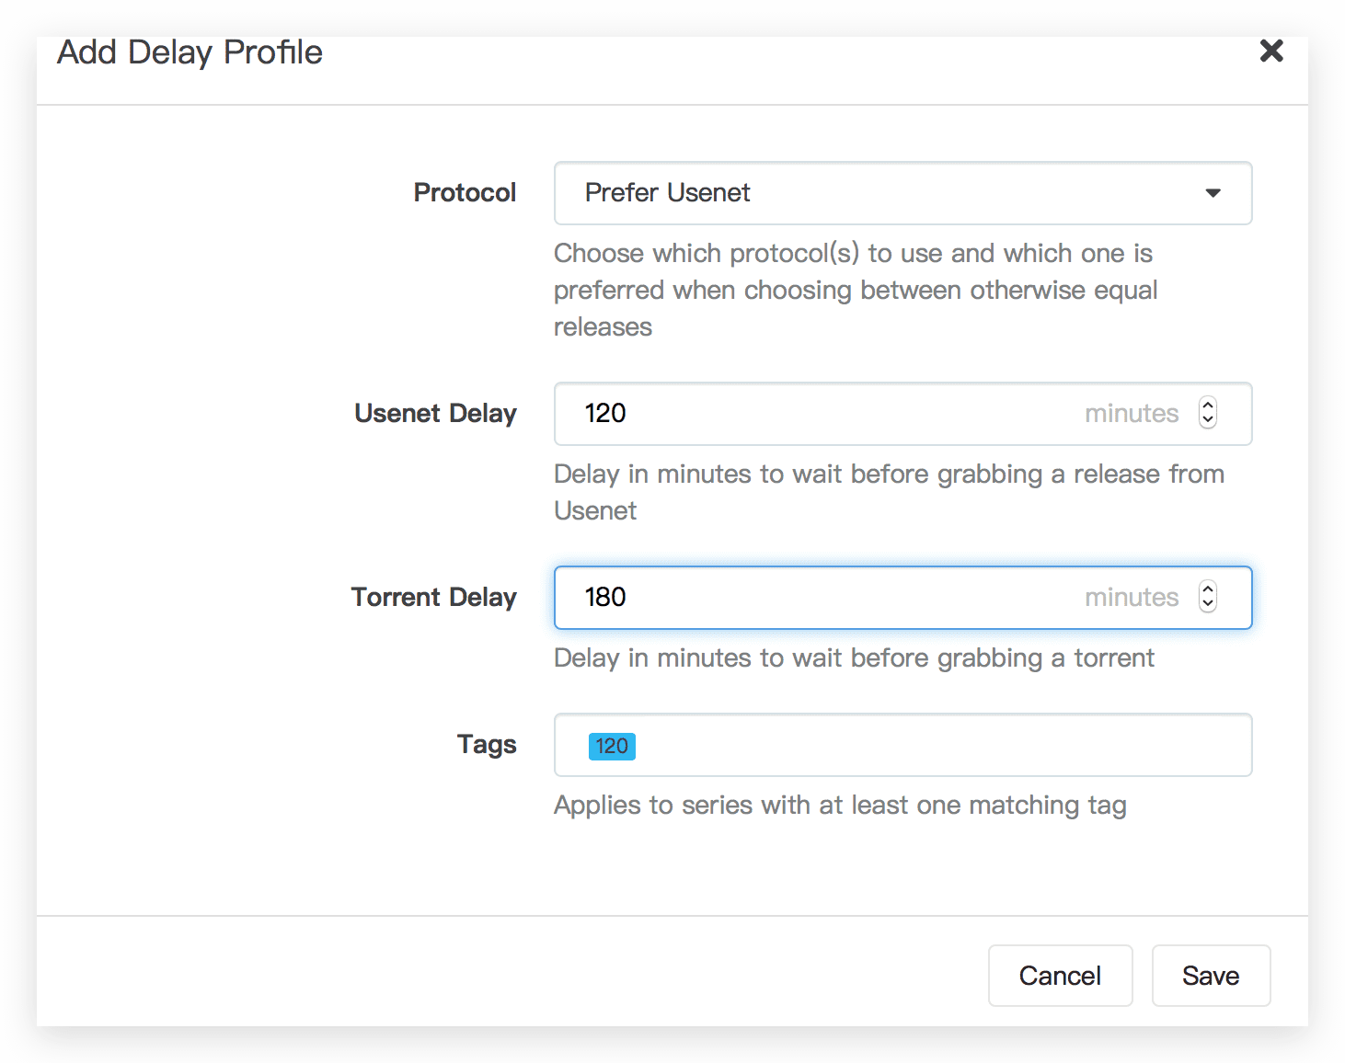The width and height of the screenshot is (1345, 1063).
Task: Increase Usenet Delay with up stepper arrow
Action: click(x=1208, y=406)
